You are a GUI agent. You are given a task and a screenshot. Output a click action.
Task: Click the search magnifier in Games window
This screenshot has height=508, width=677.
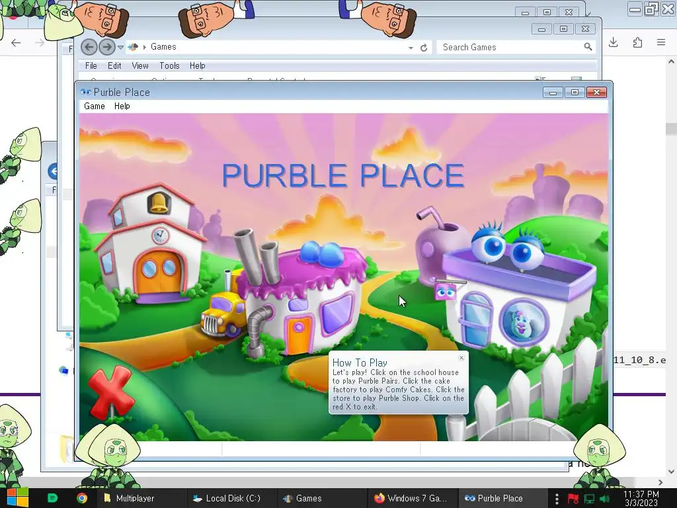588,47
